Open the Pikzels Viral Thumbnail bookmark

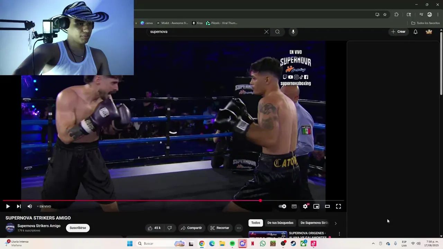pyautogui.click(x=221, y=23)
